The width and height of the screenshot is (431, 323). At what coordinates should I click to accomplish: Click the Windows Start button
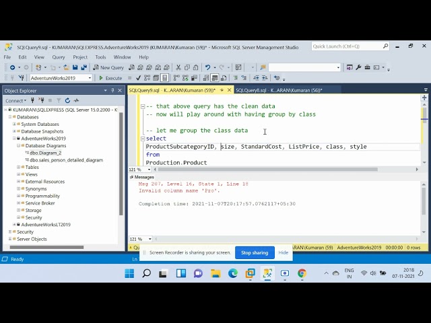coord(129,273)
